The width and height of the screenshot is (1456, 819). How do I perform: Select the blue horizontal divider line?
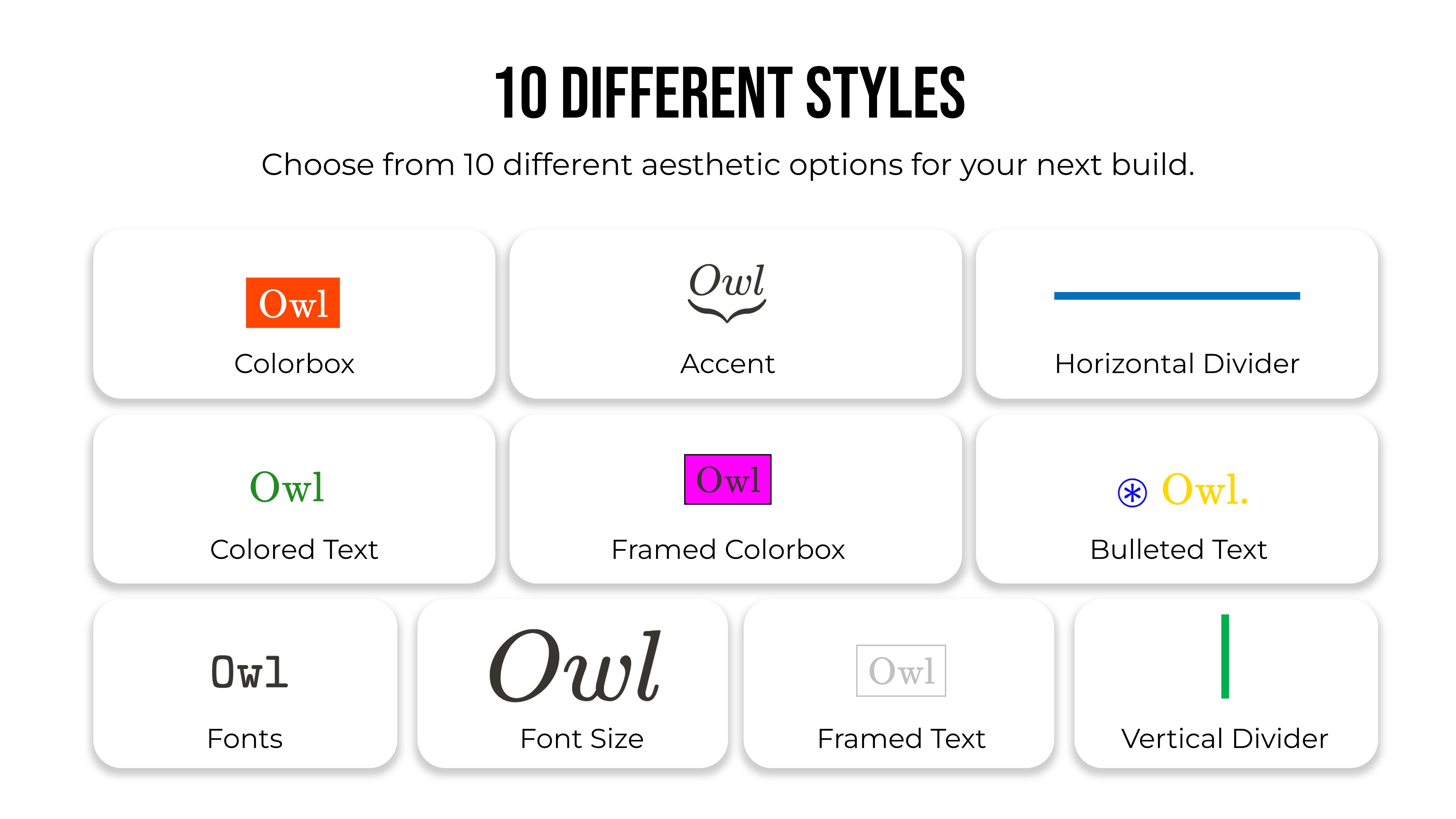(1177, 296)
